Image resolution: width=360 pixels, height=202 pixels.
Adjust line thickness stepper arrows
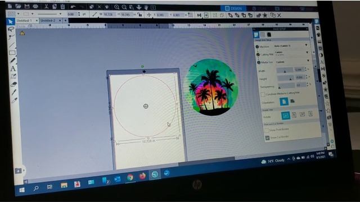[79, 14]
